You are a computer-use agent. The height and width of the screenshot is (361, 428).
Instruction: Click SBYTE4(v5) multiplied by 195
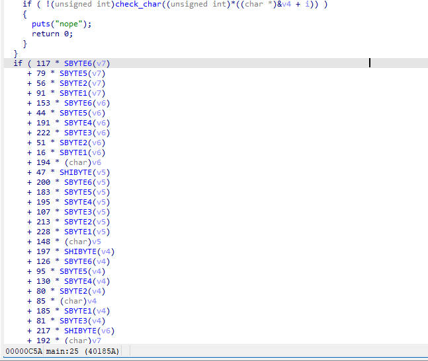[x=87, y=202]
